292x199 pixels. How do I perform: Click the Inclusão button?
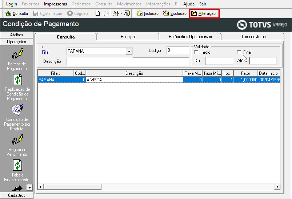click(x=148, y=13)
